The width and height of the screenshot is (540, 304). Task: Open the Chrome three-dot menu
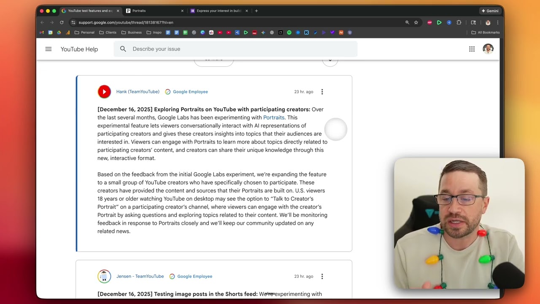pos(498,22)
